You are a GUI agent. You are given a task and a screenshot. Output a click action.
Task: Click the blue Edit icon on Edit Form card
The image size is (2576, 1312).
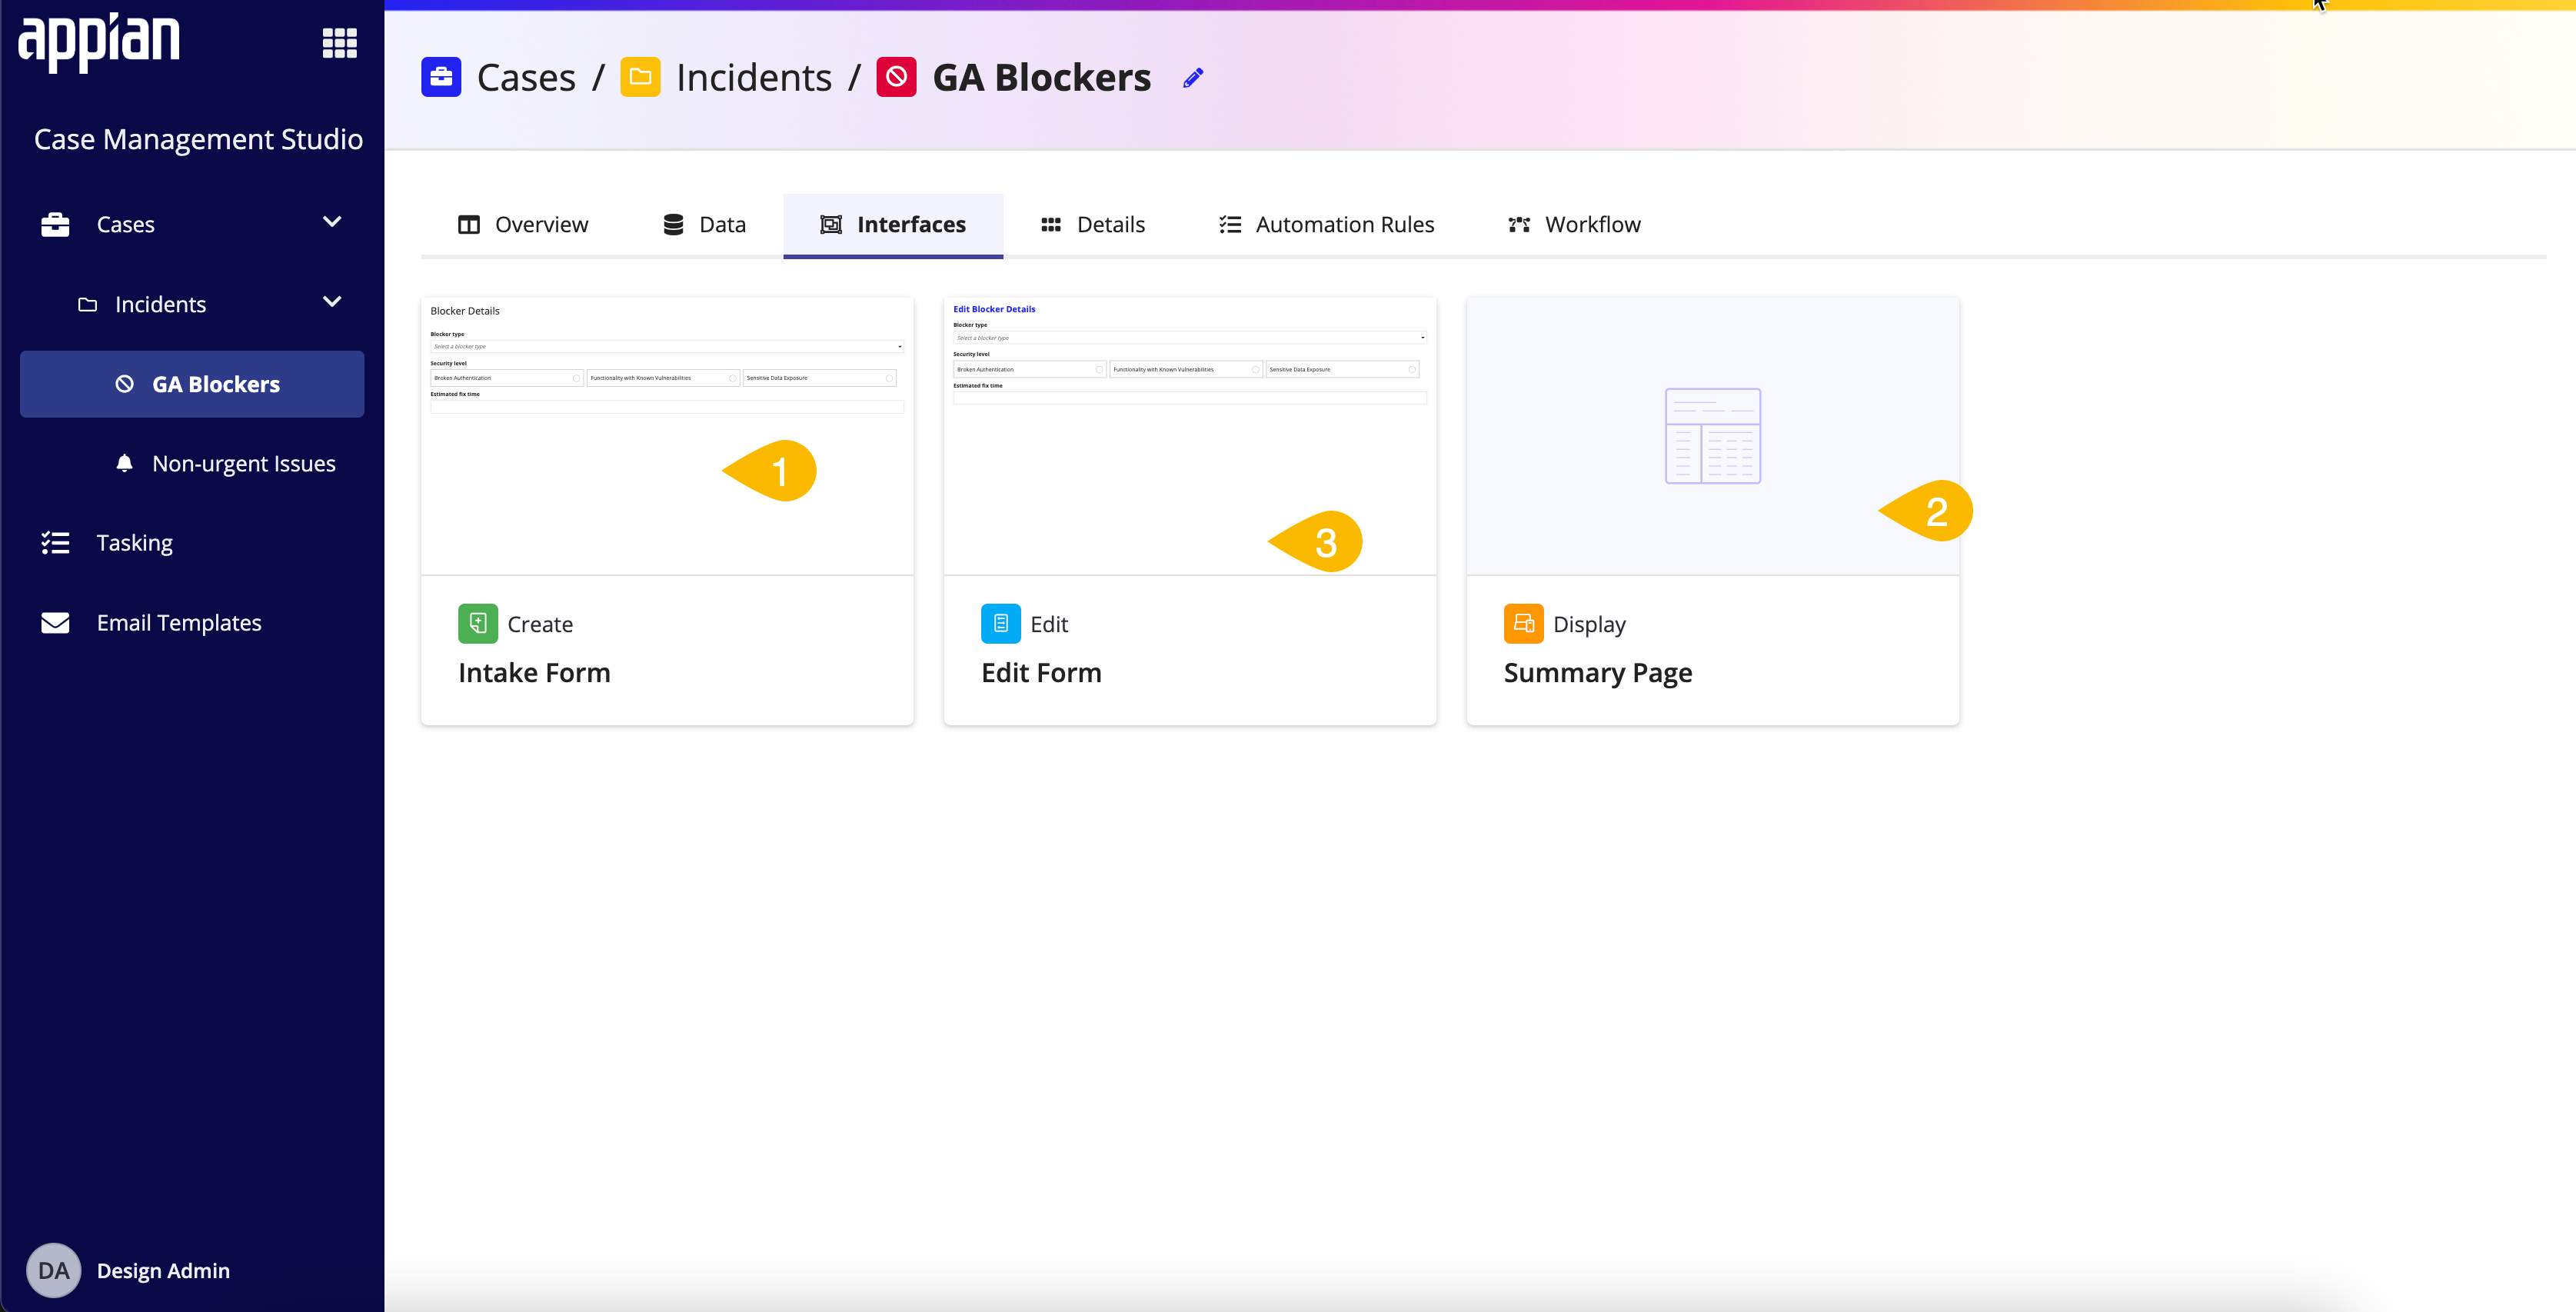pos(1001,624)
